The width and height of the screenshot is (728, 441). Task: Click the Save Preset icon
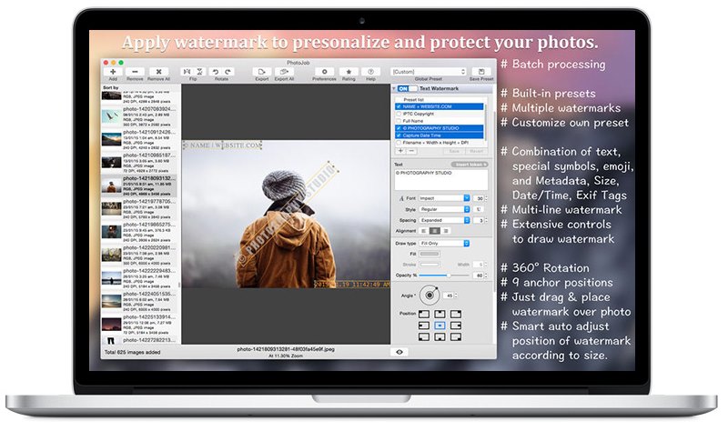481,72
